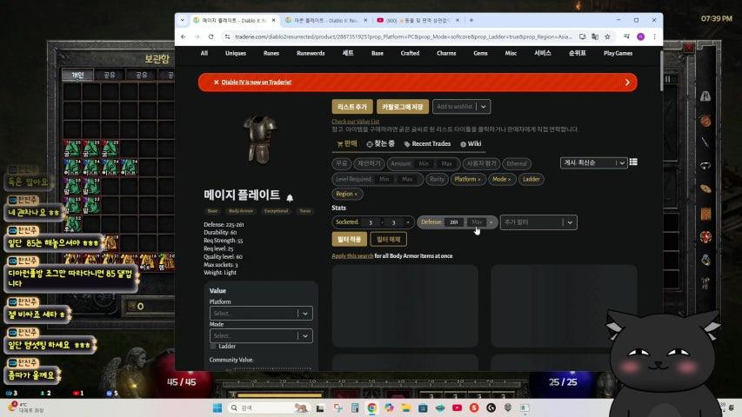The height and width of the screenshot is (417, 742).
Task: Select the 개인 stash tab in game
Action: (77, 75)
